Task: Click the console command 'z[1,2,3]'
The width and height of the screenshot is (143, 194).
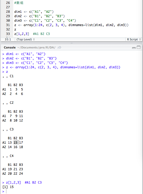Action: tap(14, 183)
